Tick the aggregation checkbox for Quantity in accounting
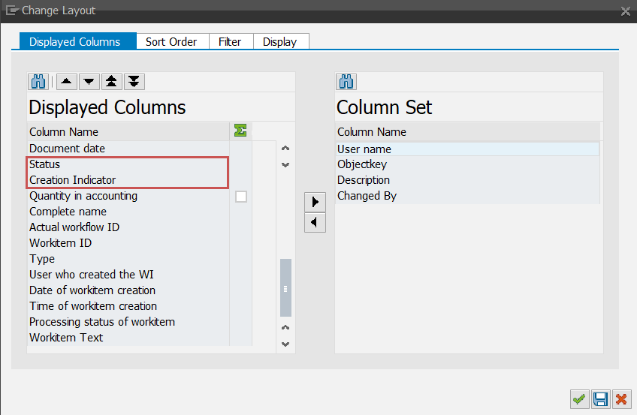 pyautogui.click(x=241, y=197)
